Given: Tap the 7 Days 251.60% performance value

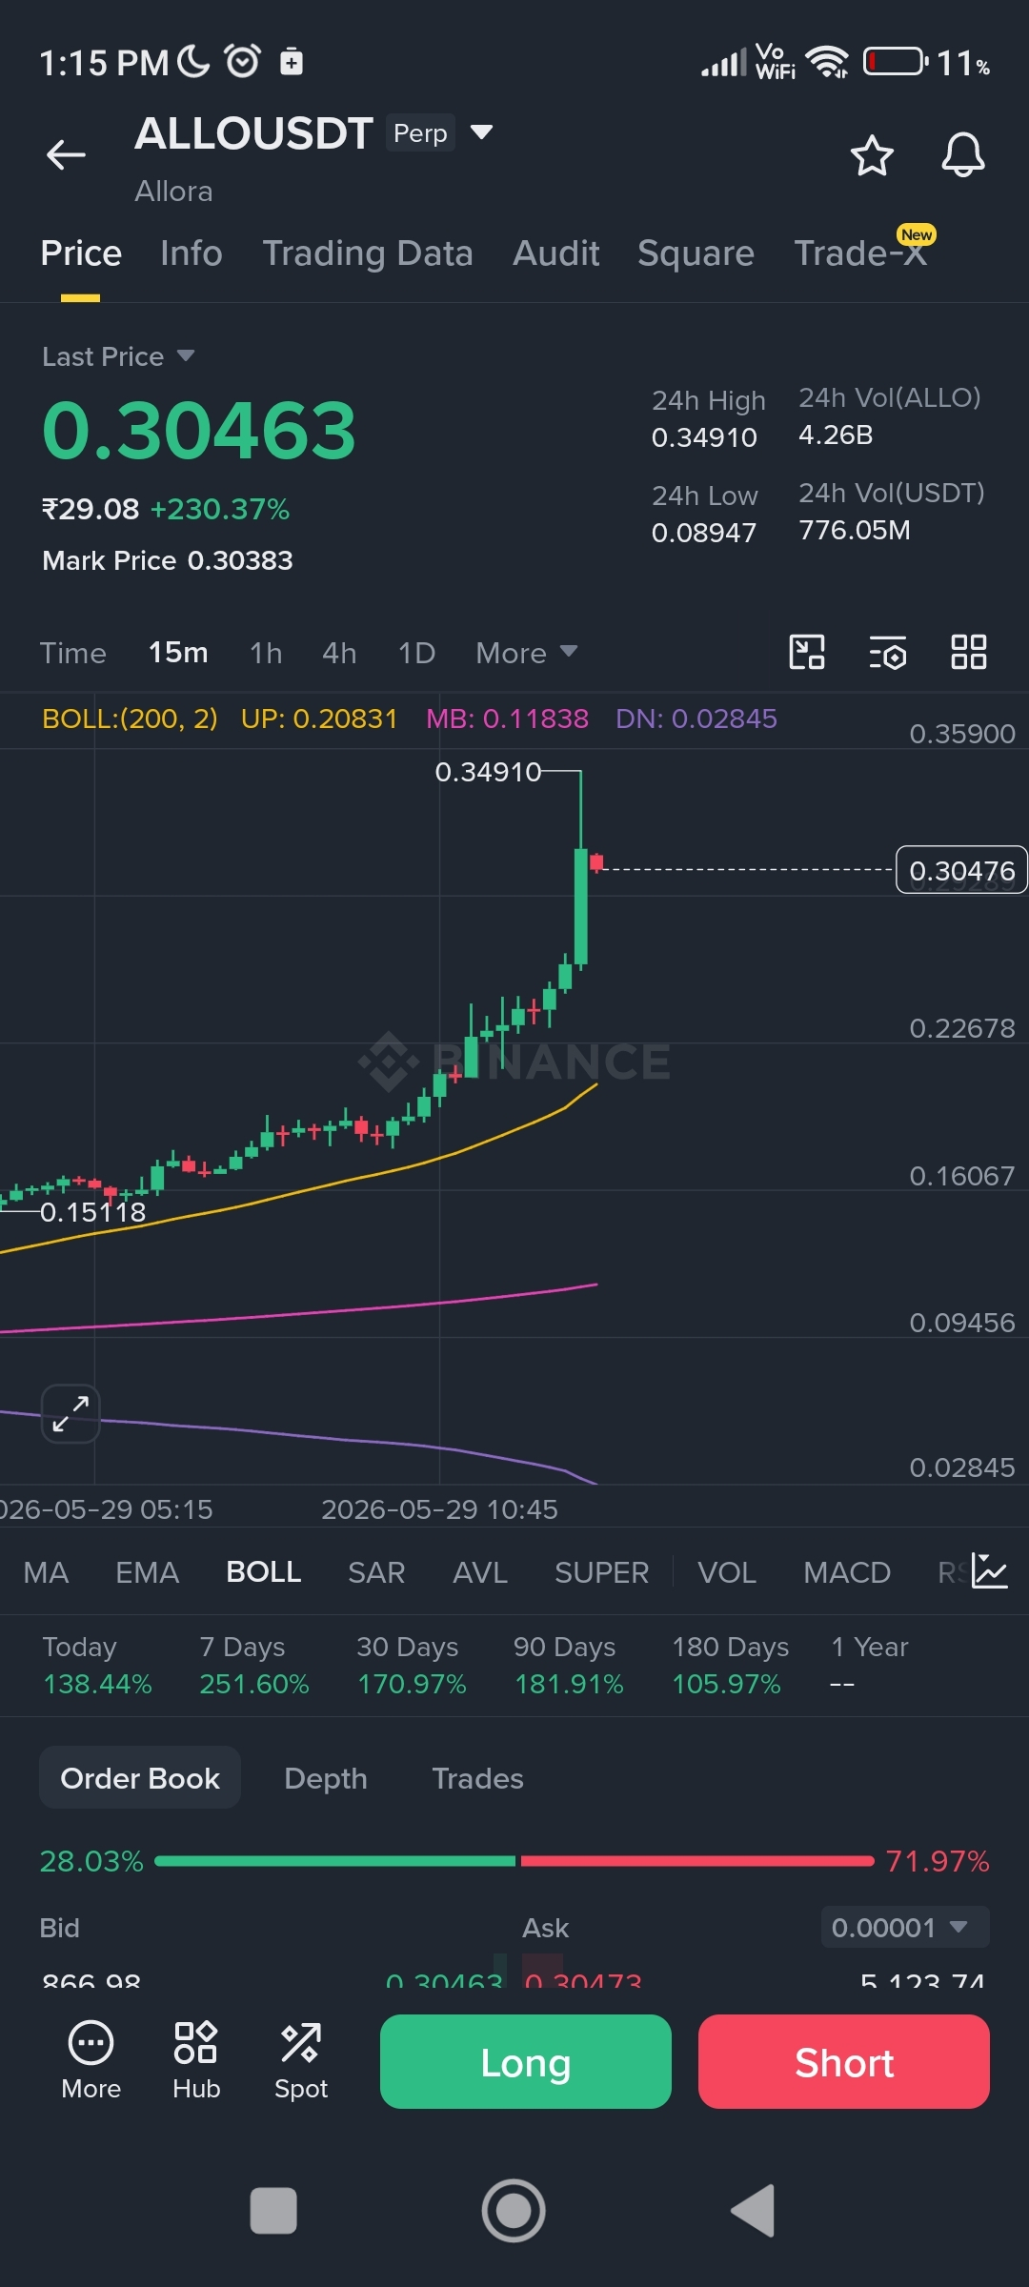Looking at the screenshot, I should 254,1684.
